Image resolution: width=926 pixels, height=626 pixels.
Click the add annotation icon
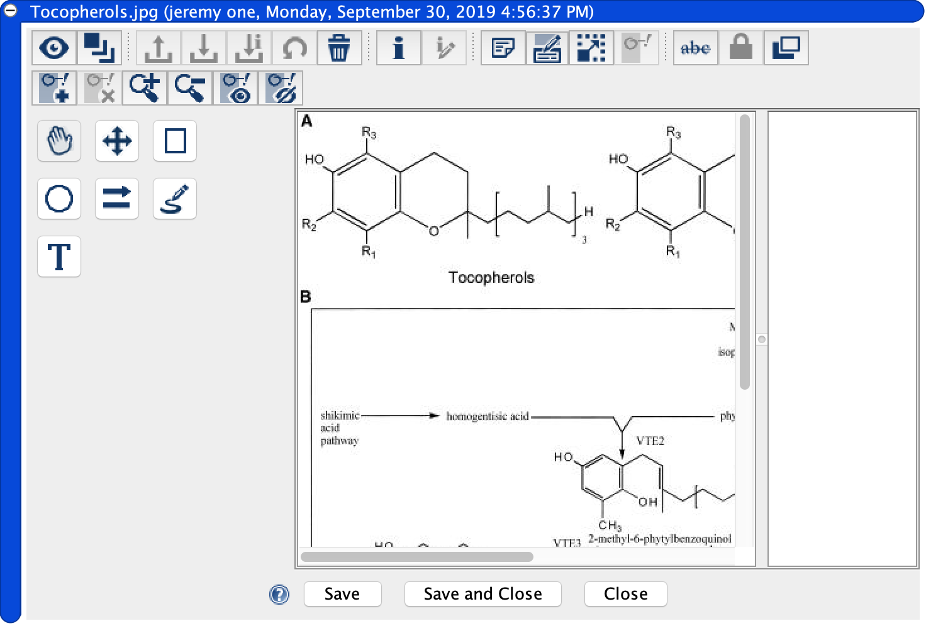(55, 87)
